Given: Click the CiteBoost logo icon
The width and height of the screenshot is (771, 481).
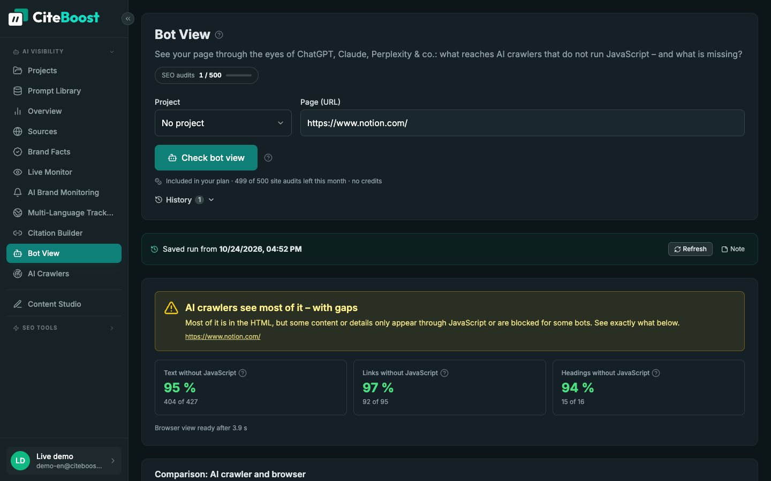Looking at the screenshot, I should [18, 17].
